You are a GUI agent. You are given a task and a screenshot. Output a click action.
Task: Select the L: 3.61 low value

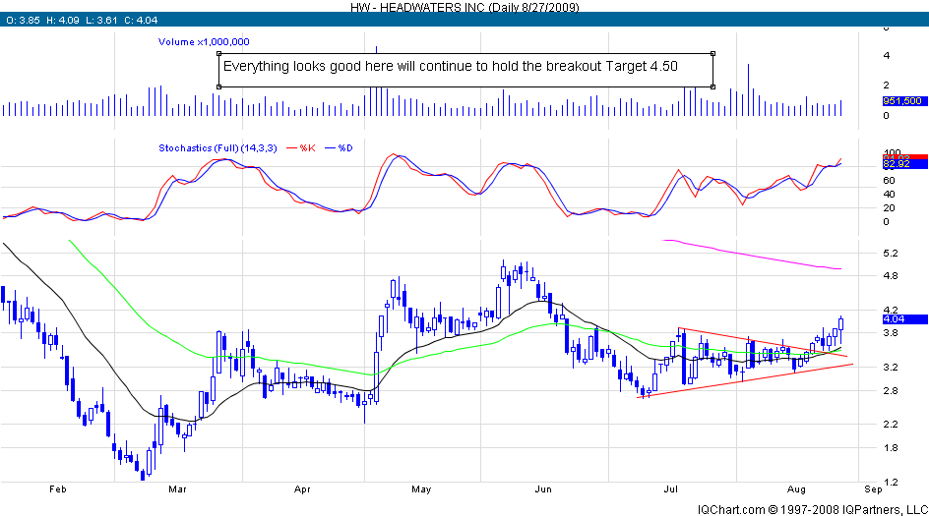coord(102,20)
